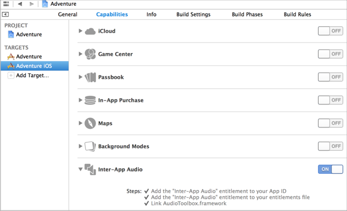Go back with the left arrow
Image resolution: width=347 pixels, height=211 pixels.
tap(20, 4)
